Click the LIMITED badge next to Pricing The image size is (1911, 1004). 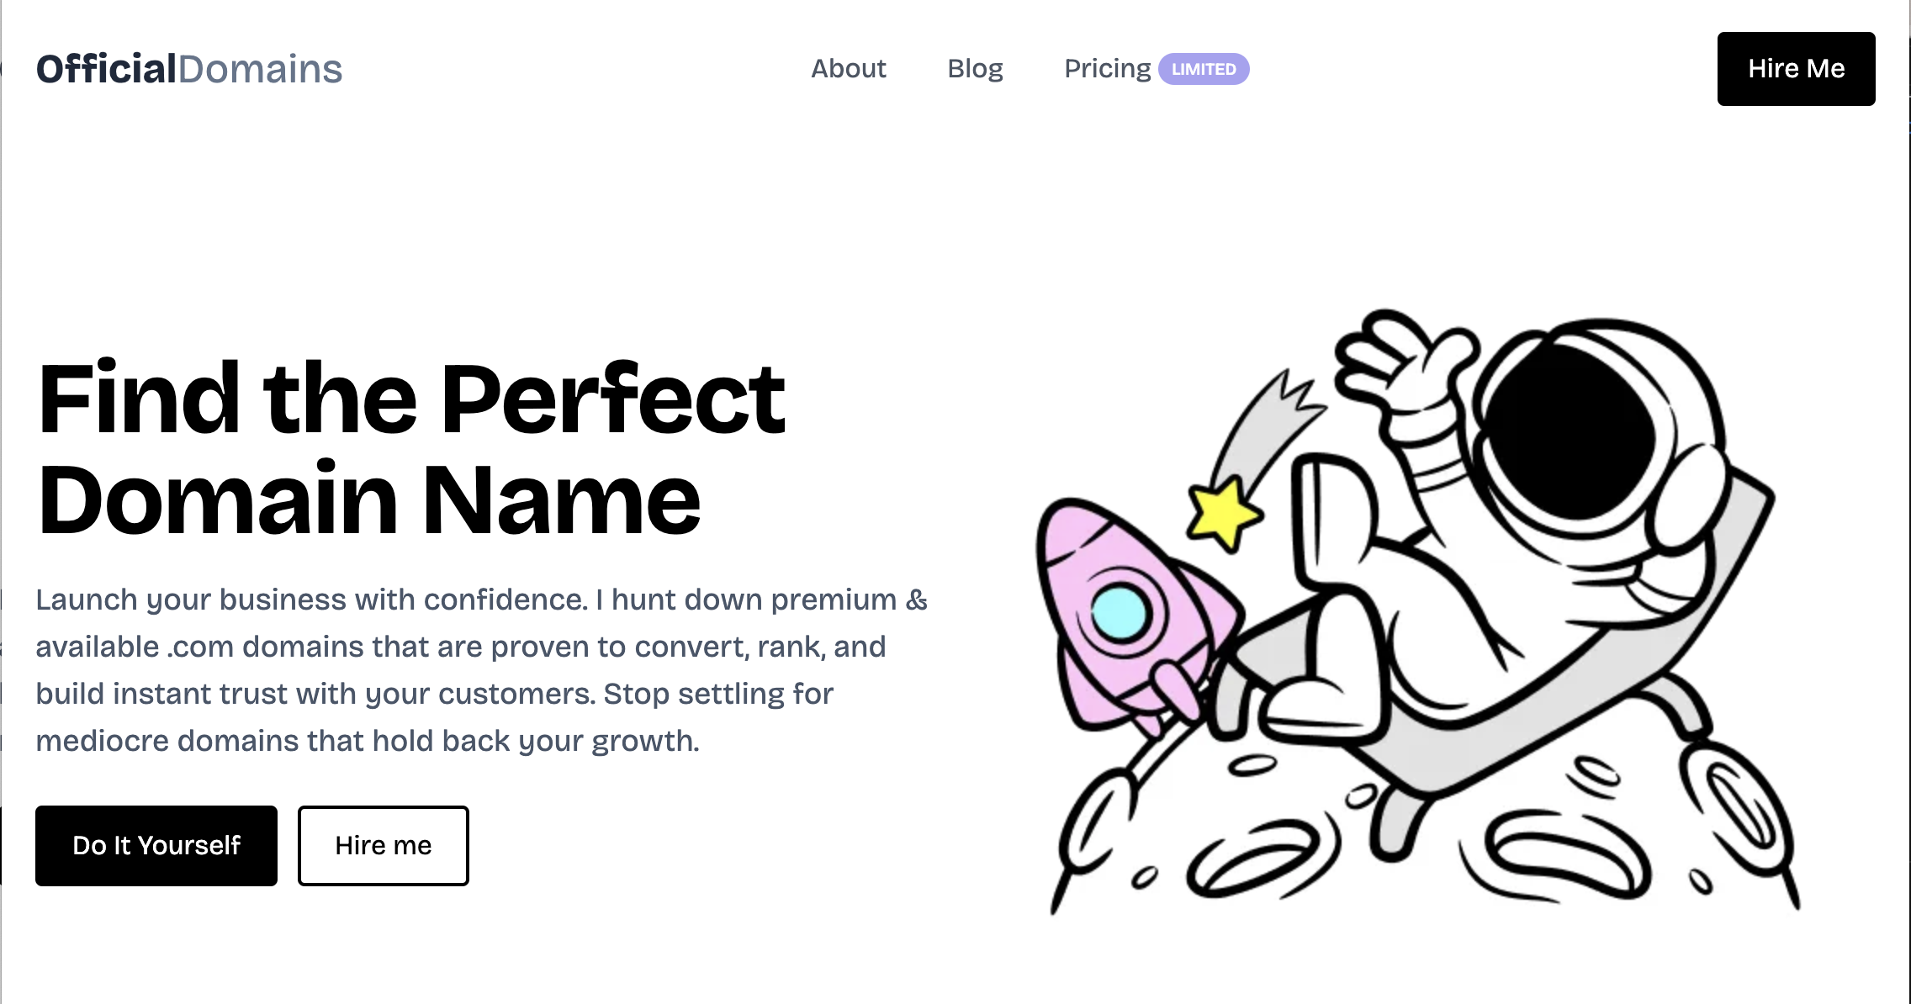1204,71
